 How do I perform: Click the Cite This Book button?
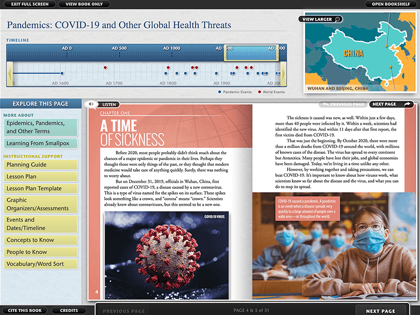pyautogui.click(x=25, y=310)
